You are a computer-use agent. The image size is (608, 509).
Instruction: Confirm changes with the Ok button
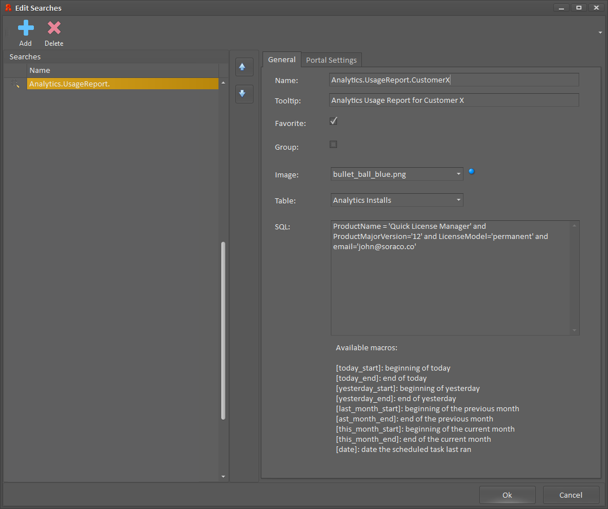point(507,495)
